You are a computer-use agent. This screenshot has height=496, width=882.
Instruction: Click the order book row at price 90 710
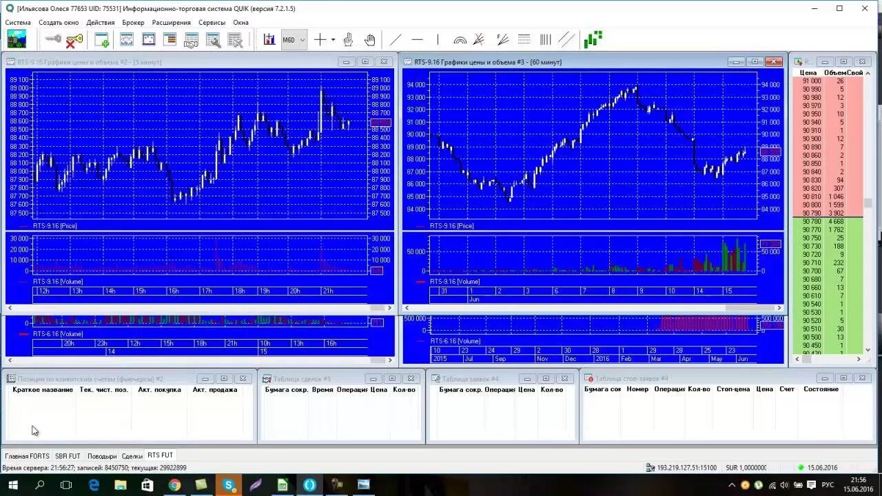pos(828,263)
